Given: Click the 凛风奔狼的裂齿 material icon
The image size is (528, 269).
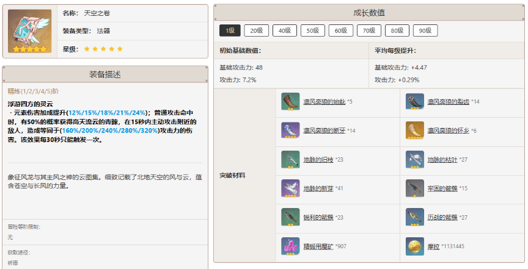Looking at the screenshot, I should (415, 102).
